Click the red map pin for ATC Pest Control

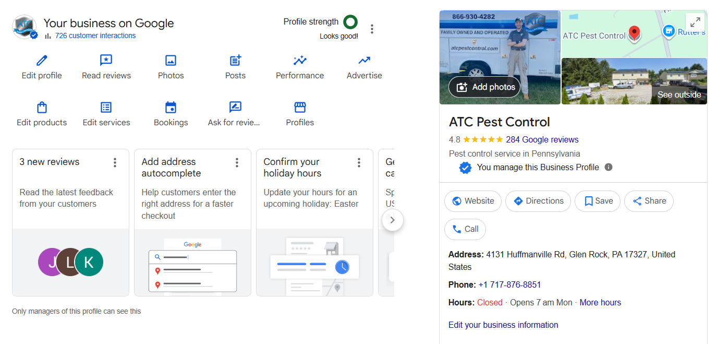[x=634, y=34]
